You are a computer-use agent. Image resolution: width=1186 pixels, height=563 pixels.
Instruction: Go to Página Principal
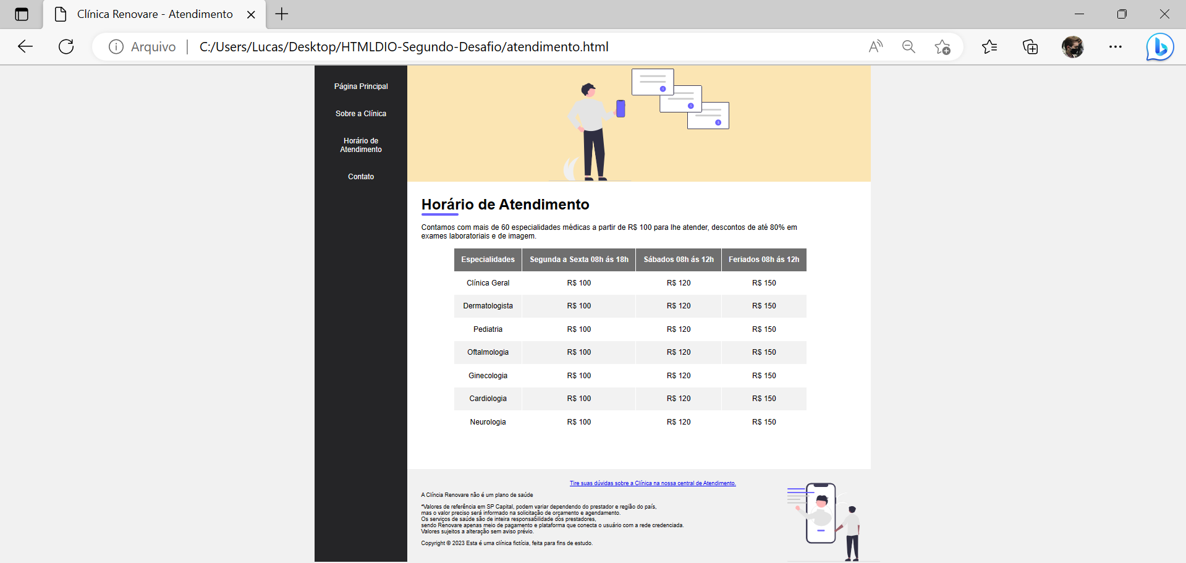pyautogui.click(x=360, y=86)
